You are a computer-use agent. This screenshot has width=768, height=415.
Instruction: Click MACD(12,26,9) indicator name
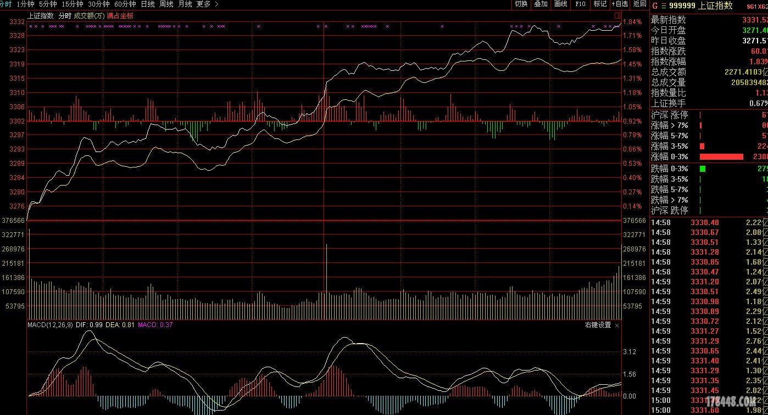51,325
